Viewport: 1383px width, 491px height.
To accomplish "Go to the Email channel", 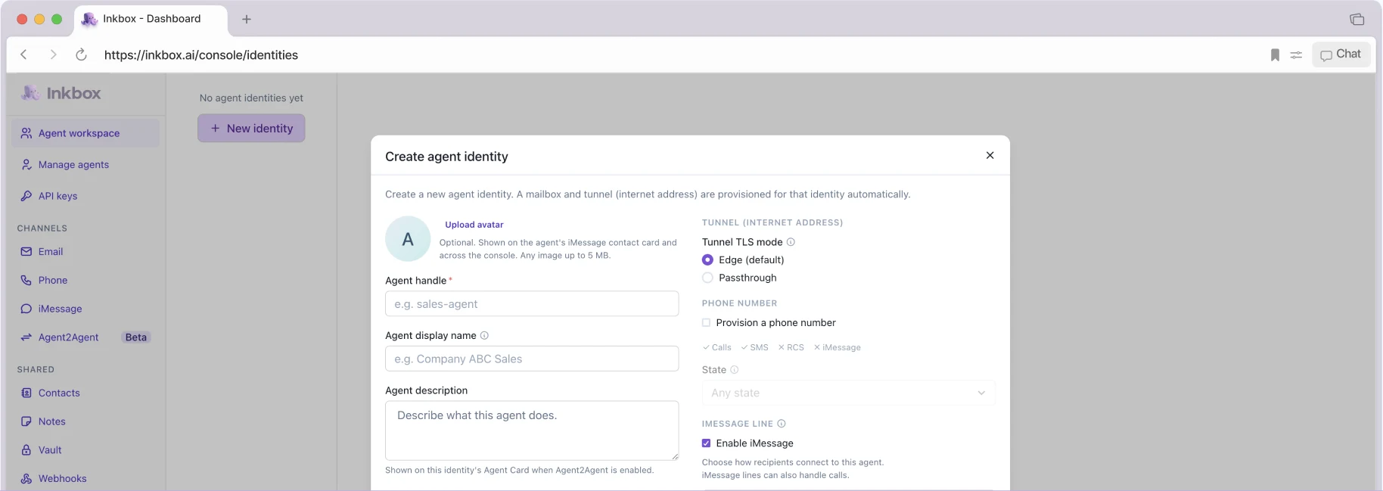I will 85,251.
